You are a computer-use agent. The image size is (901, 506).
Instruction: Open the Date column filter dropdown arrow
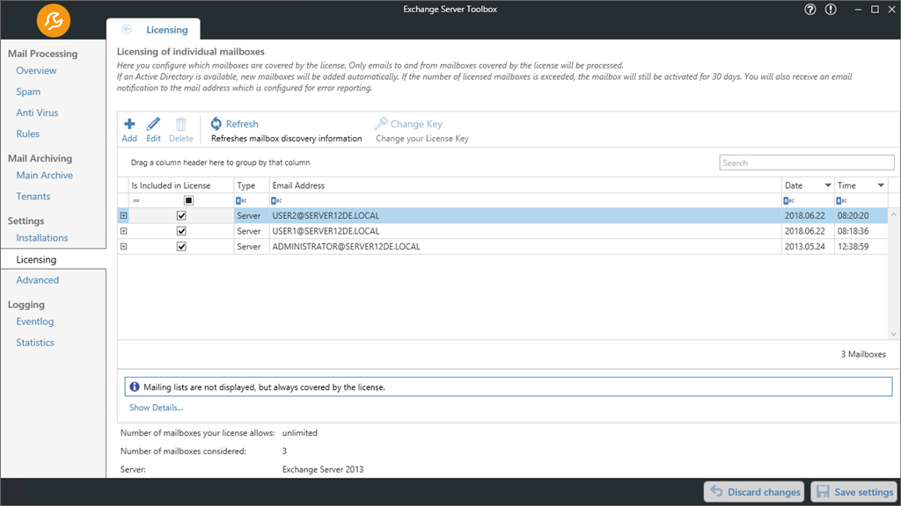[x=828, y=185]
